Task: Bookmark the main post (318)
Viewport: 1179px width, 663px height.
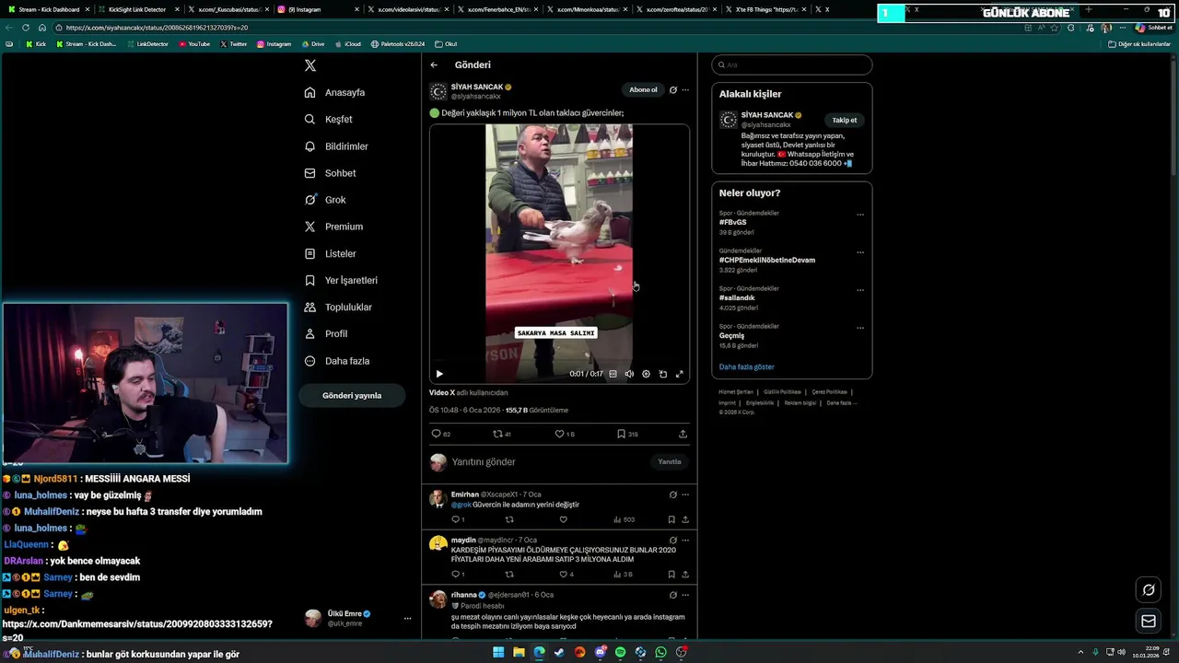Action: pyautogui.click(x=626, y=434)
